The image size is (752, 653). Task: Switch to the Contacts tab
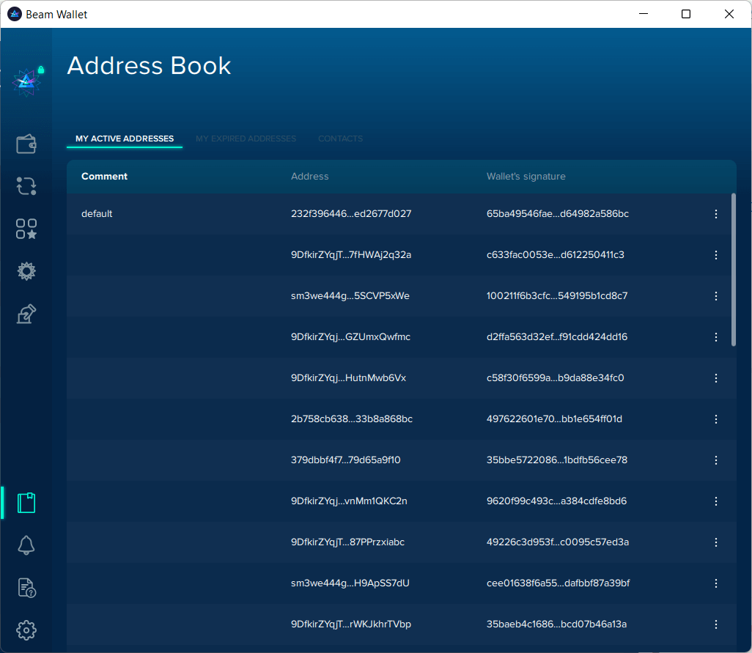340,139
